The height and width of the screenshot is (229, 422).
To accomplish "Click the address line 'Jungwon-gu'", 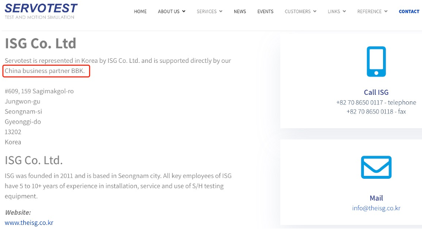I will [23, 101].
